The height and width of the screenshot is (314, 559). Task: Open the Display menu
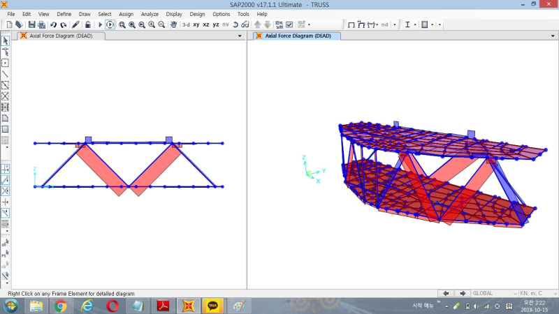(x=174, y=14)
